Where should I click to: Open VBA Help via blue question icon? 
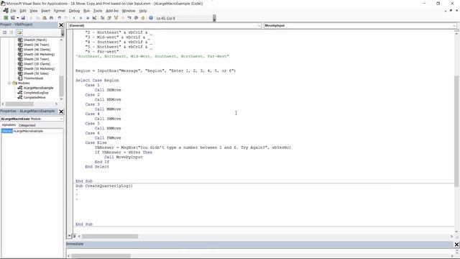click(x=151, y=18)
